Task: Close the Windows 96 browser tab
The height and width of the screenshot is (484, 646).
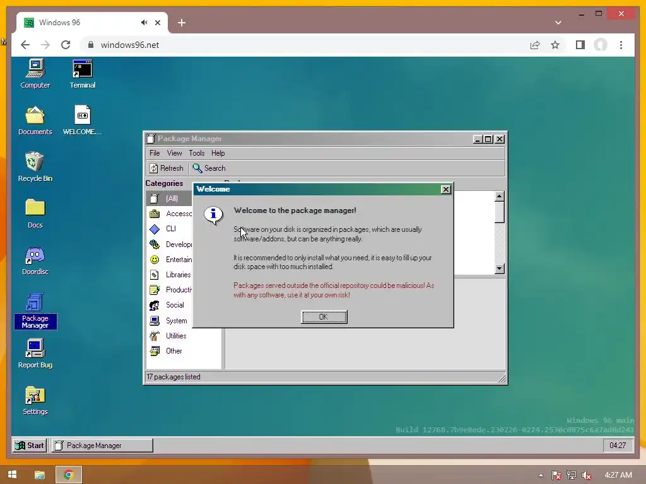Action: point(157,23)
